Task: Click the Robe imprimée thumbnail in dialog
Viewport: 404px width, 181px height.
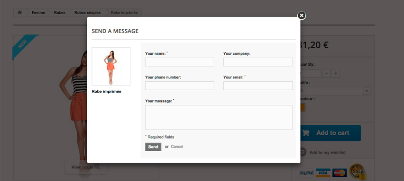Action: click(x=111, y=66)
